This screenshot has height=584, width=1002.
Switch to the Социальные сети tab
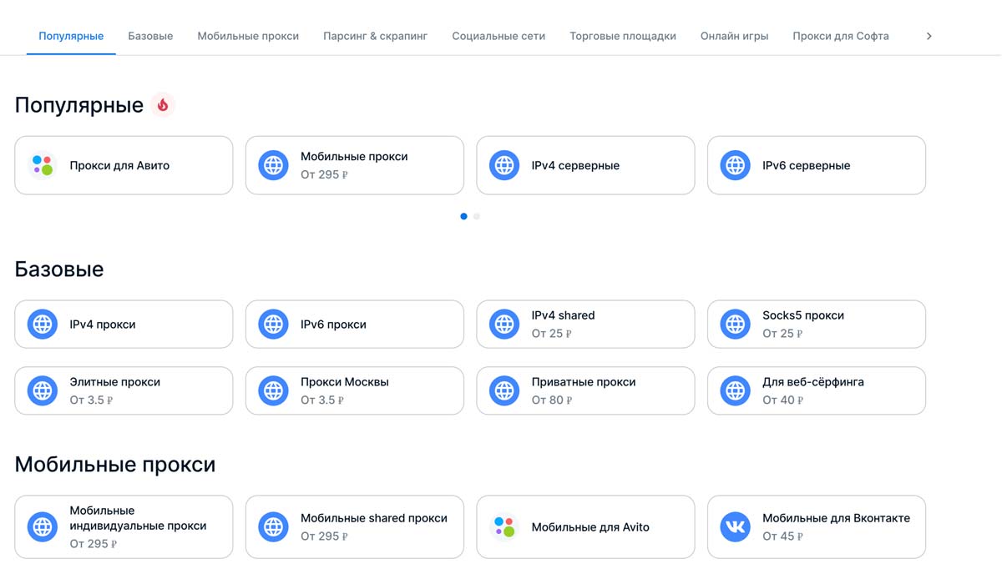coord(498,36)
